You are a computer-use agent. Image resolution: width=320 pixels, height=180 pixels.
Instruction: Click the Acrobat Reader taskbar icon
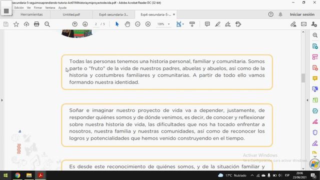[40, 175]
